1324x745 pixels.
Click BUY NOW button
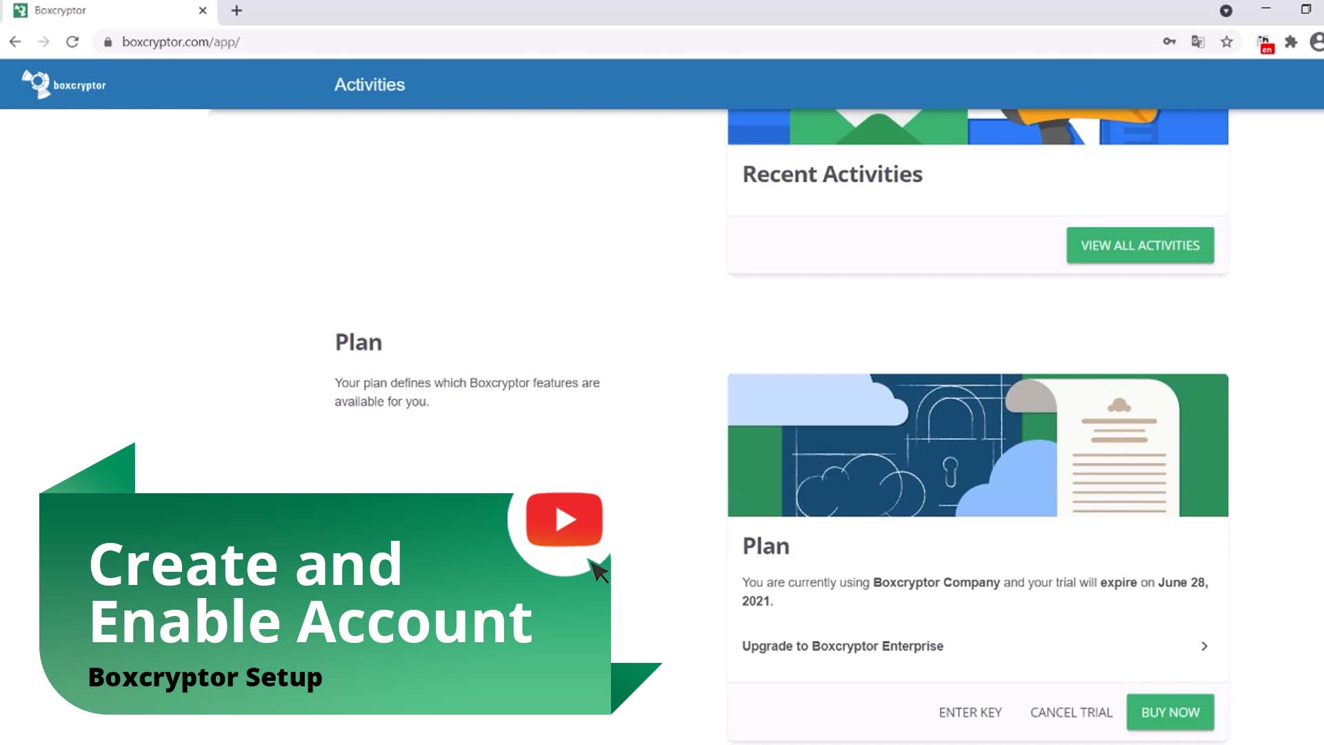pyautogui.click(x=1170, y=711)
